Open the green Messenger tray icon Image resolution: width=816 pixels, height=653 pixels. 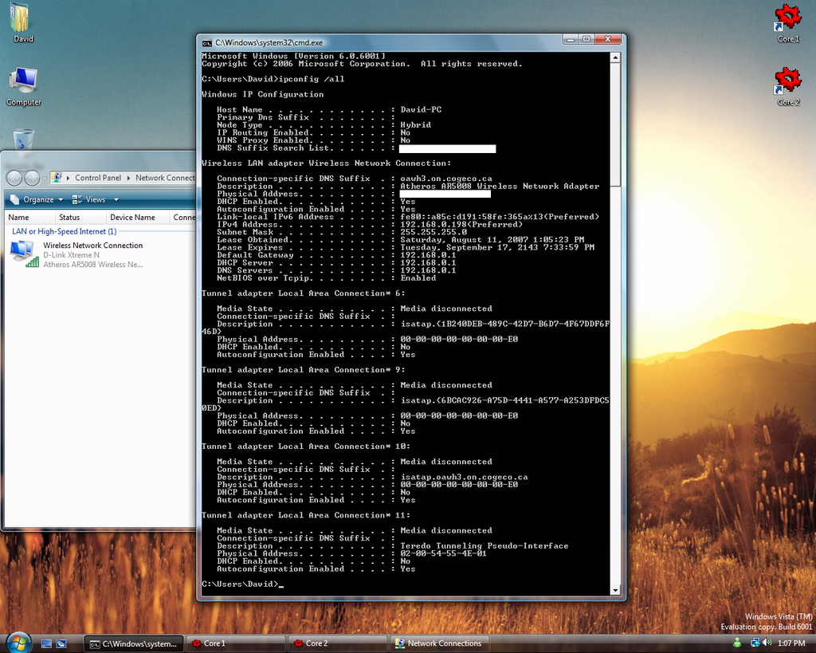(737, 643)
